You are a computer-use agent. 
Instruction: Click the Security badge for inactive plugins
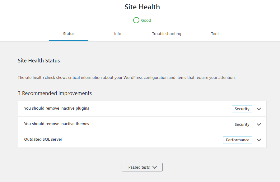click(242, 109)
